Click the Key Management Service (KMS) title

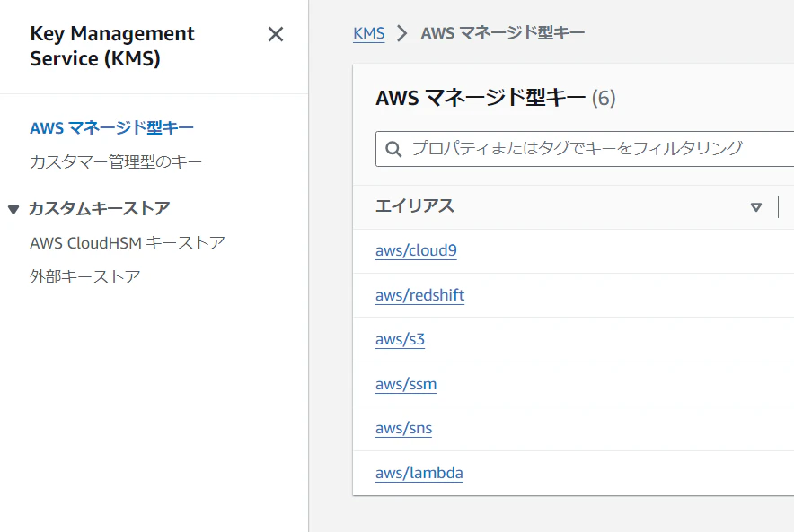tap(112, 46)
